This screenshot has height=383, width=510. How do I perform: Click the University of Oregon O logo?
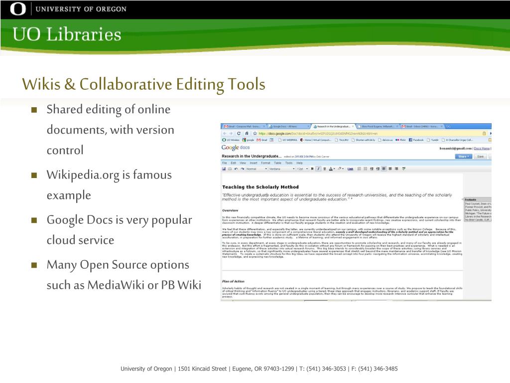(18, 9)
